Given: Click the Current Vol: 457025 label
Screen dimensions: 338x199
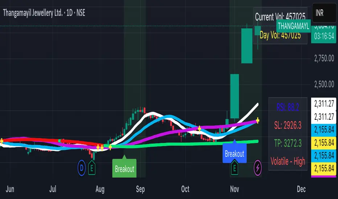Looking at the screenshot, I should (x=280, y=17).
